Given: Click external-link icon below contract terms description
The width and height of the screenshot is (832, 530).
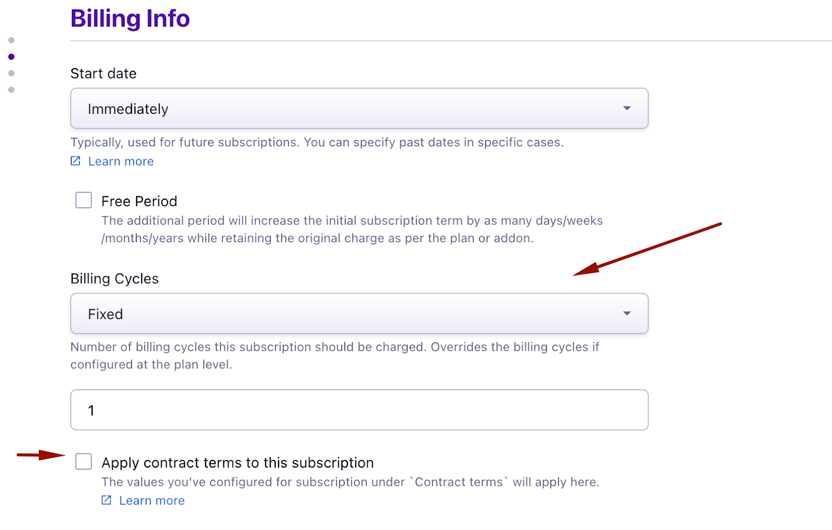Looking at the screenshot, I should click(x=107, y=500).
